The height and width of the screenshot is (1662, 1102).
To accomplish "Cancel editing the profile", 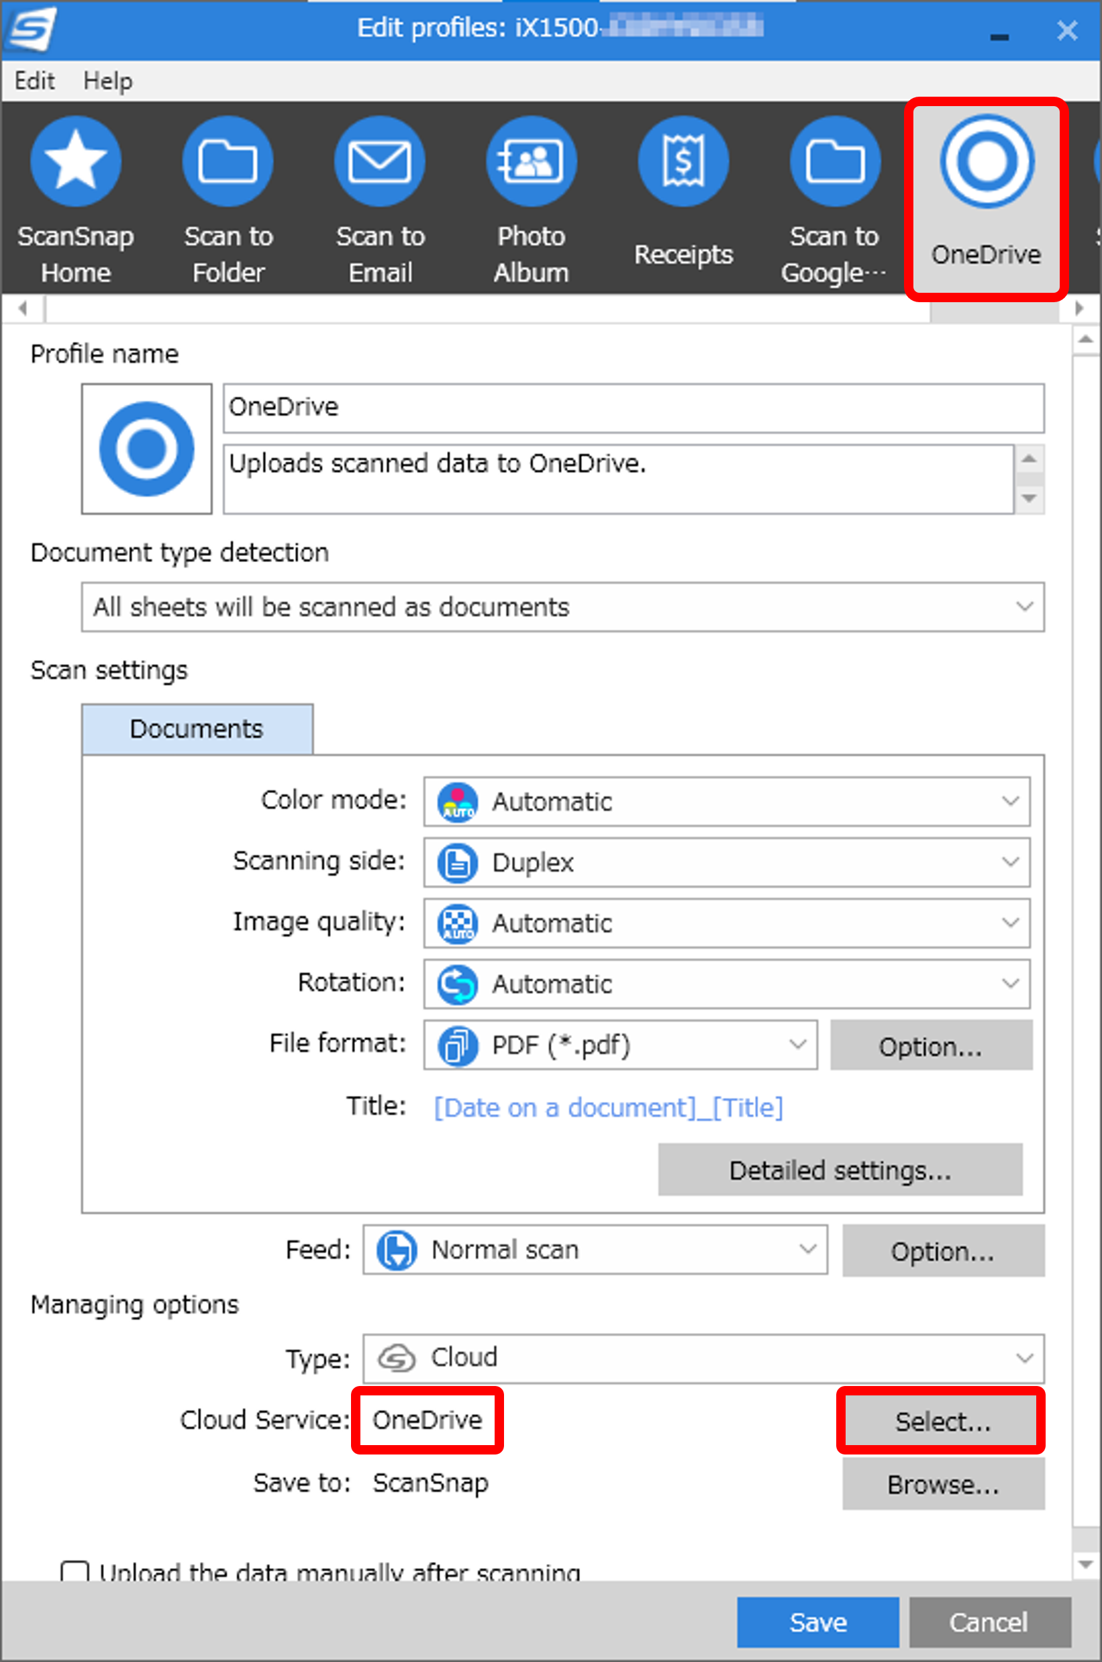I will tap(989, 1622).
